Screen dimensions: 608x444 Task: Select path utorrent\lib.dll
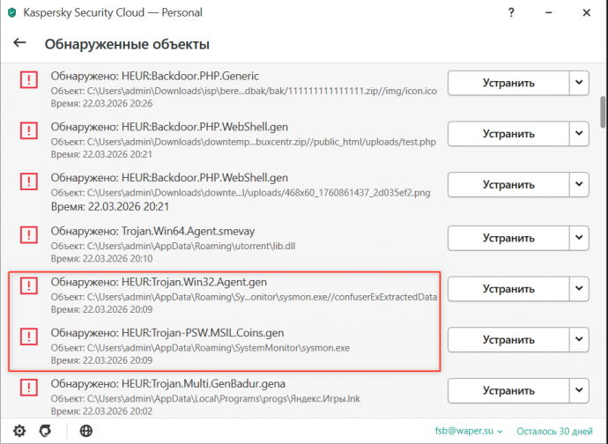[173, 247]
